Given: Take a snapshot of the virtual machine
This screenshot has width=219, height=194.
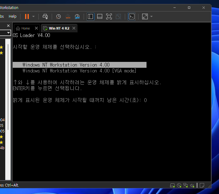Looking at the screenshot, I should (x=58, y=16).
